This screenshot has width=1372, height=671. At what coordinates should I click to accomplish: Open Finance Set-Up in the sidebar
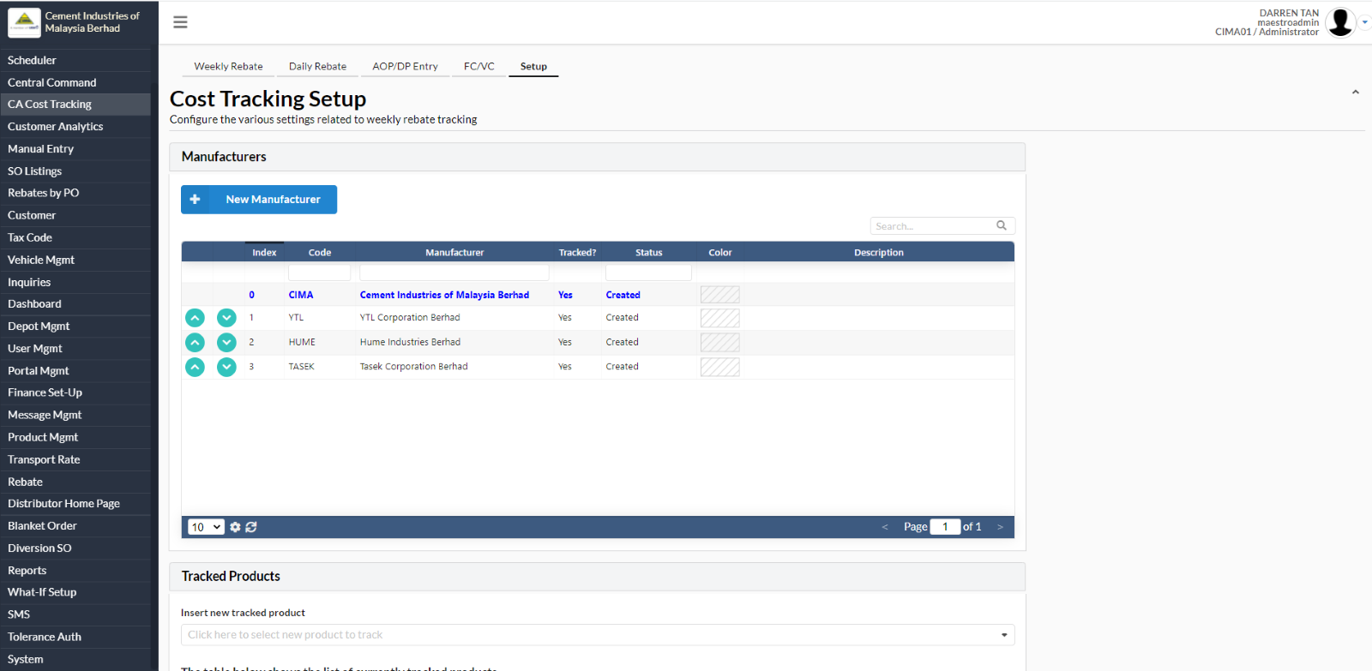tap(75, 392)
